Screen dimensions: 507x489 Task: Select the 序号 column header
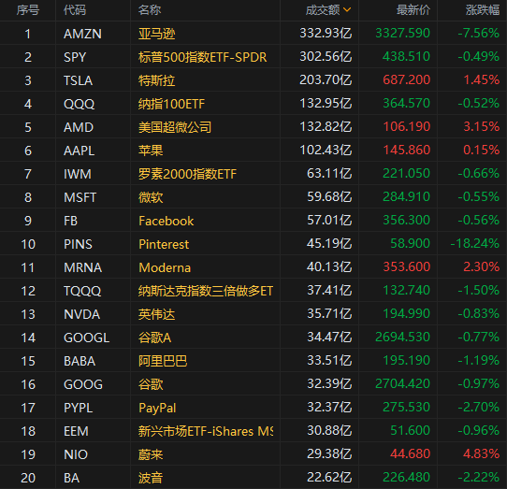(x=28, y=10)
